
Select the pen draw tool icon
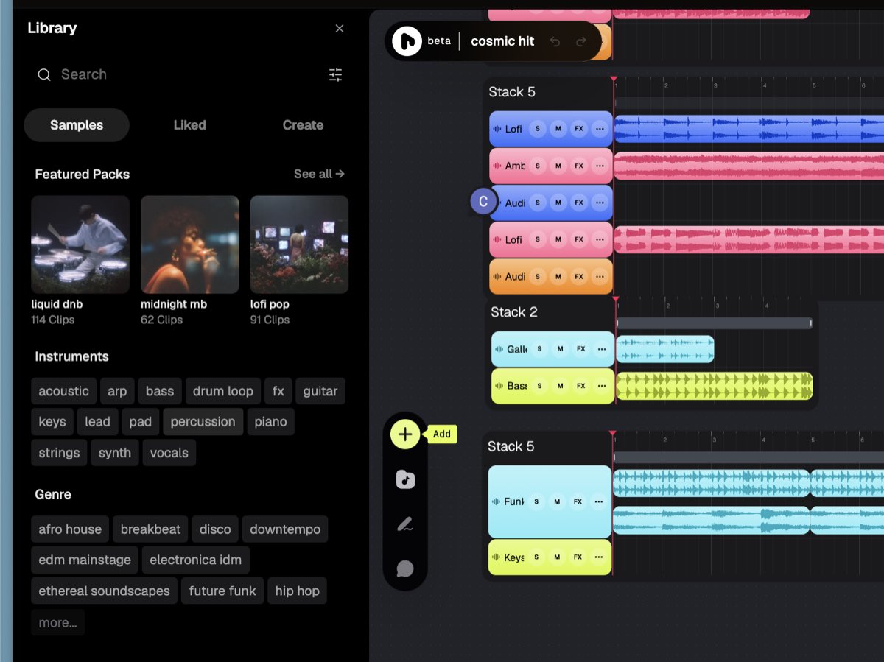(x=405, y=524)
